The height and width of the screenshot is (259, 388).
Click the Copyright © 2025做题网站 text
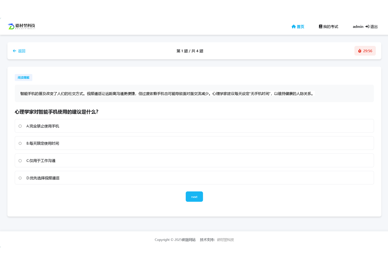click(x=175, y=240)
